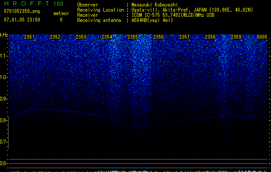Click the 0.7 kHz axis label
The height and width of the screenshot is (172, 271).
(x=4, y=142)
